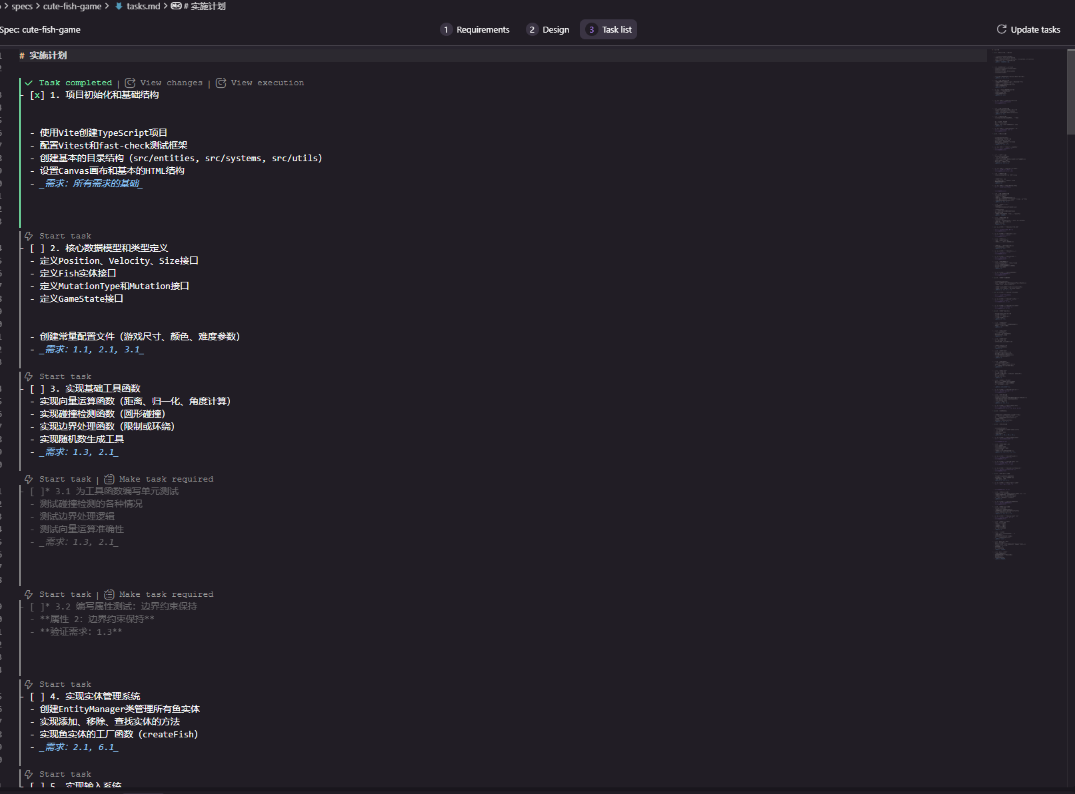The image size is (1075, 794).
Task: Toggle the checkbox for task 4 实现实体管理系统
Action: 37,697
